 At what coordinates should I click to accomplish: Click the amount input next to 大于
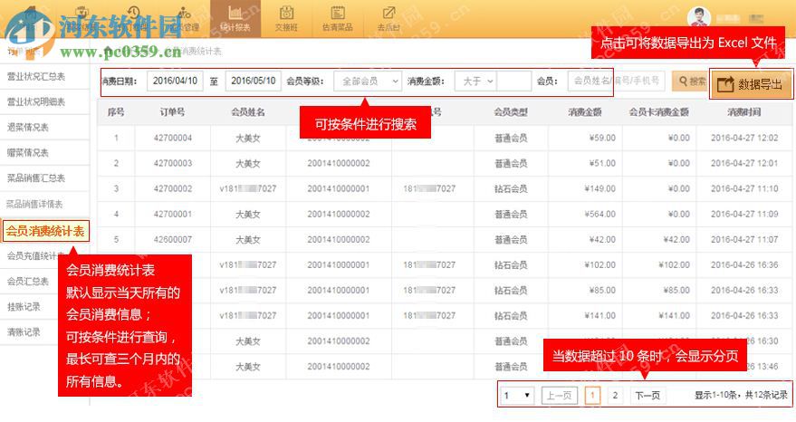513,82
